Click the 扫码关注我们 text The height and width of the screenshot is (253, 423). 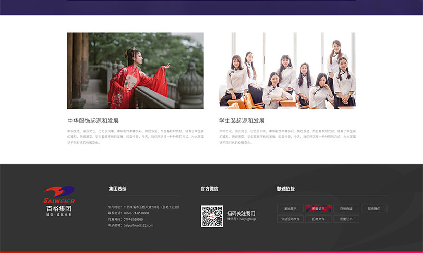pyautogui.click(x=241, y=213)
